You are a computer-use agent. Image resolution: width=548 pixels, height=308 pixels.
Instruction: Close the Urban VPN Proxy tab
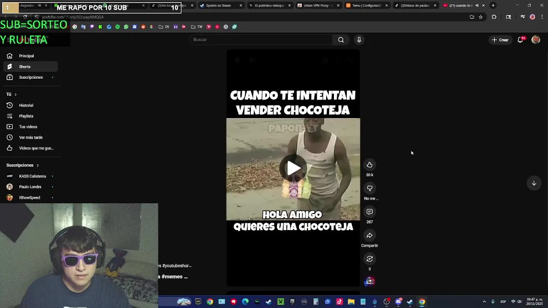point(338,6)
